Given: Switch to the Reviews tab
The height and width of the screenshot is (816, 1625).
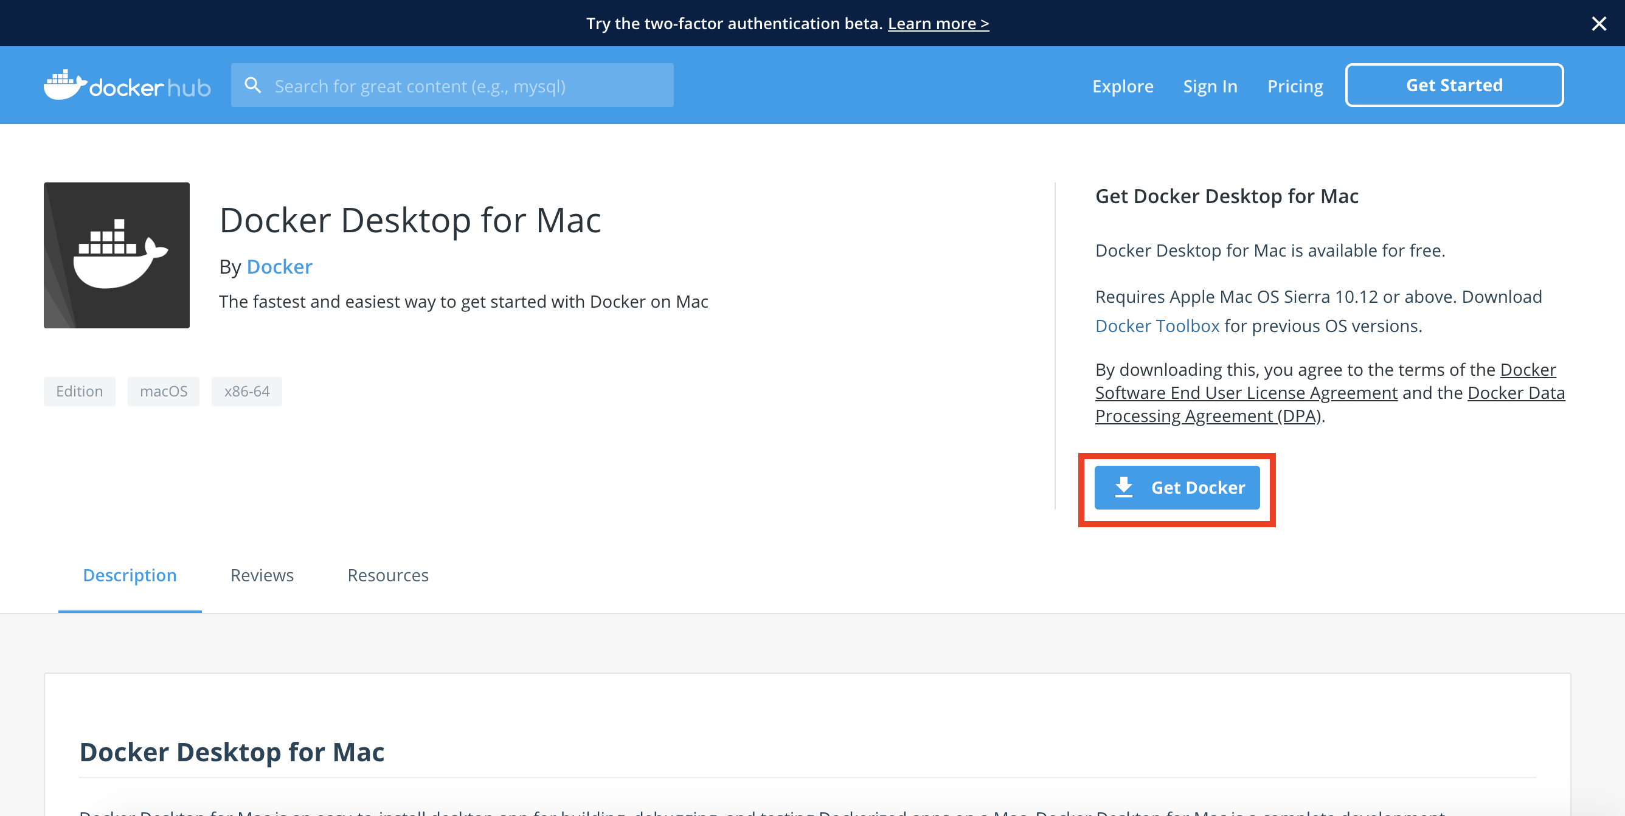Looking at the screenshot, I should (262, 575).
